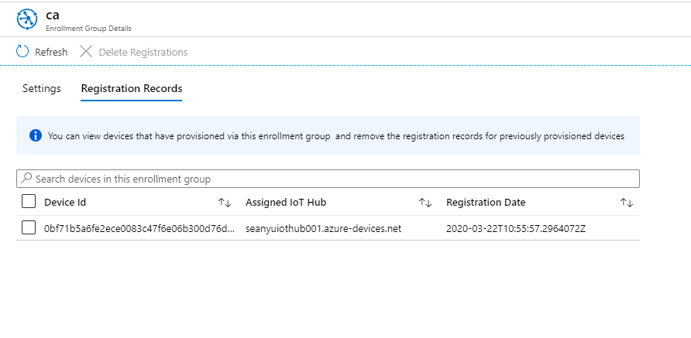Click the Registration Date column header
The height and width of the screenshot is (338, 691).
[x=486, y=203]
